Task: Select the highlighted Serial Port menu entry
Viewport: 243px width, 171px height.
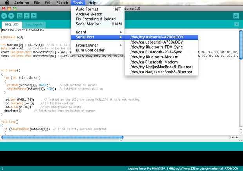Action: coord(98,37)
